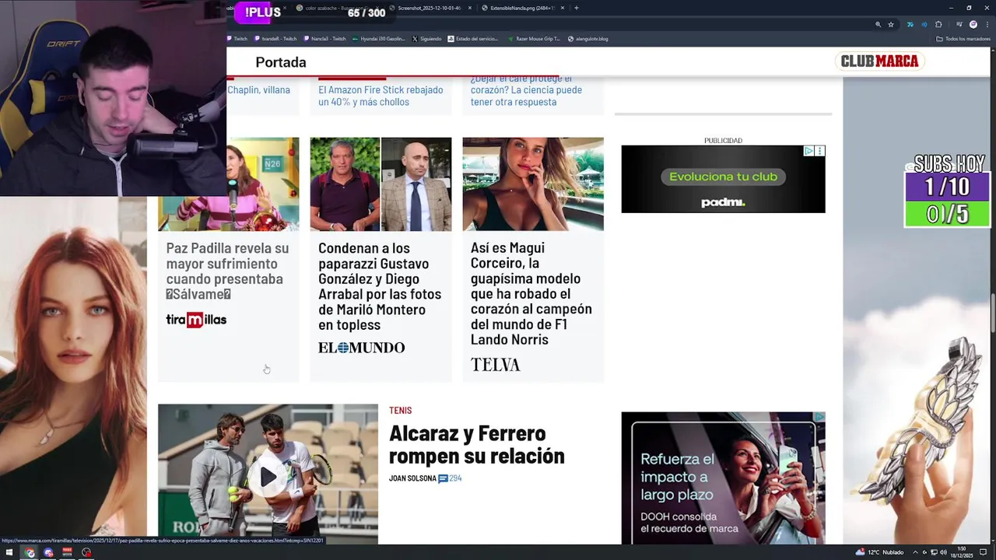Open the Chrome profile avatar
The image size is (996, 560).
tap(973, 24)
